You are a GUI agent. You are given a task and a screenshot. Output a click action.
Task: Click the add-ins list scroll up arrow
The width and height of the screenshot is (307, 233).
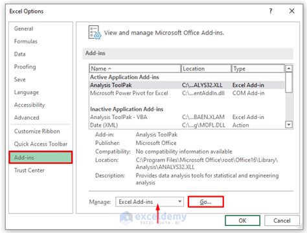click(x=289, y=69)
